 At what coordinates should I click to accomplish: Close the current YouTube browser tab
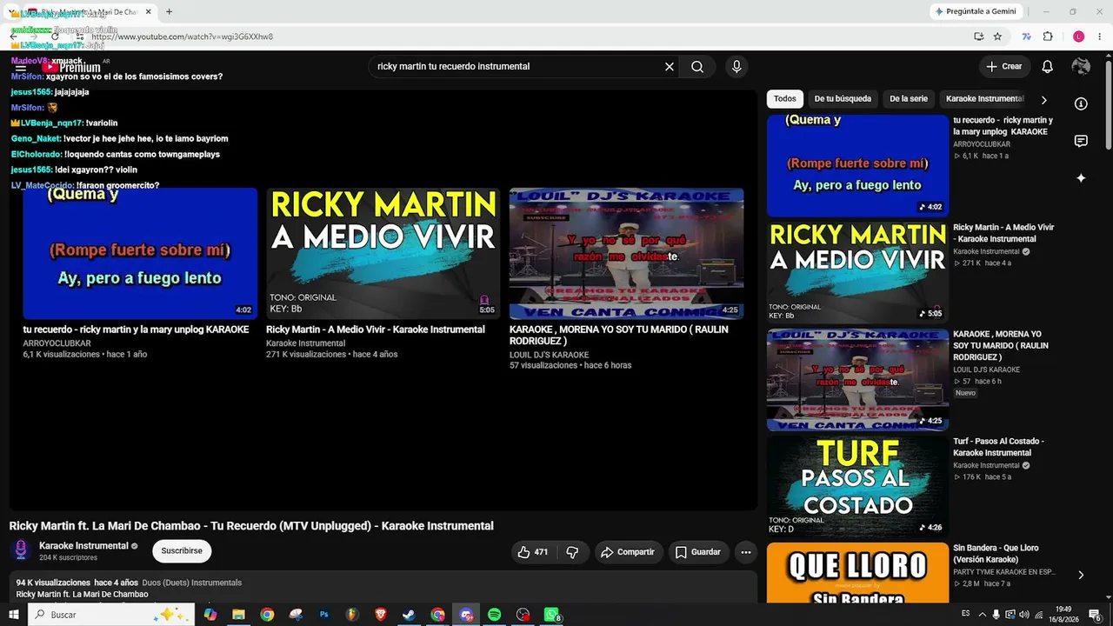(149, 11)
